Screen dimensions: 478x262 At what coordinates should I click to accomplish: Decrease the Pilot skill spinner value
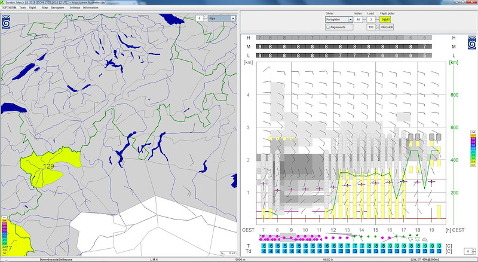(x=377, y=29)
